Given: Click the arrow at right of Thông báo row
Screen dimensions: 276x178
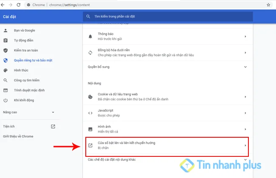Looking at the screenshot, I should click(x=245, y=36).
